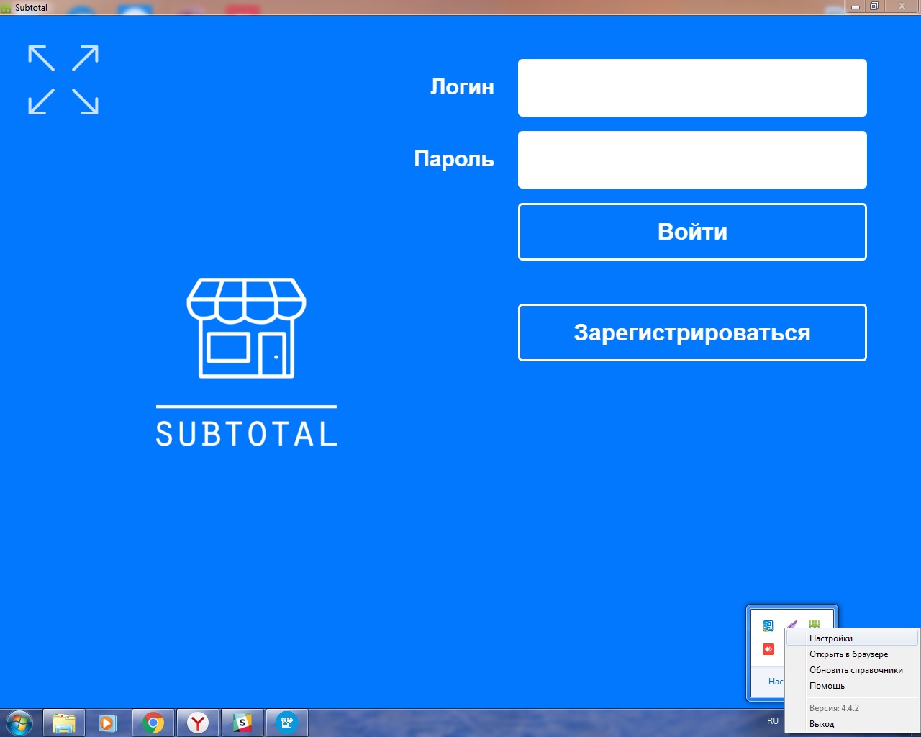Click the red AnyDesk tray icon
Screen dimensions: 921x737
[x=768, y=649]
